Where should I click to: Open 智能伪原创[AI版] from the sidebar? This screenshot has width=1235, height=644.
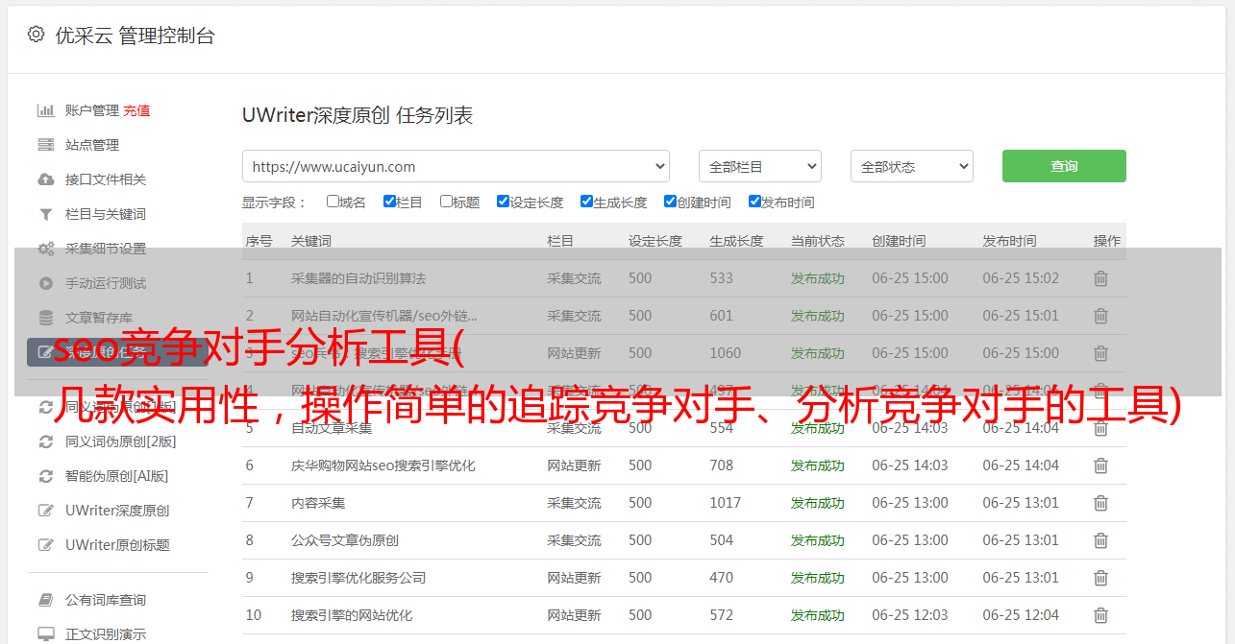(116, 476)
